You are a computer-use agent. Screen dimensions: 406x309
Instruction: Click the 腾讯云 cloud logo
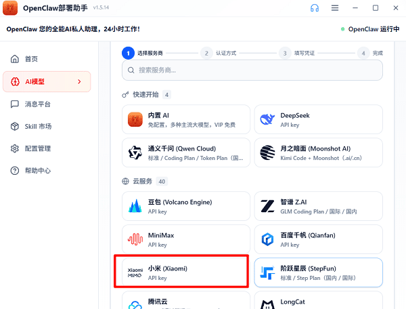(x=135, y=305)
